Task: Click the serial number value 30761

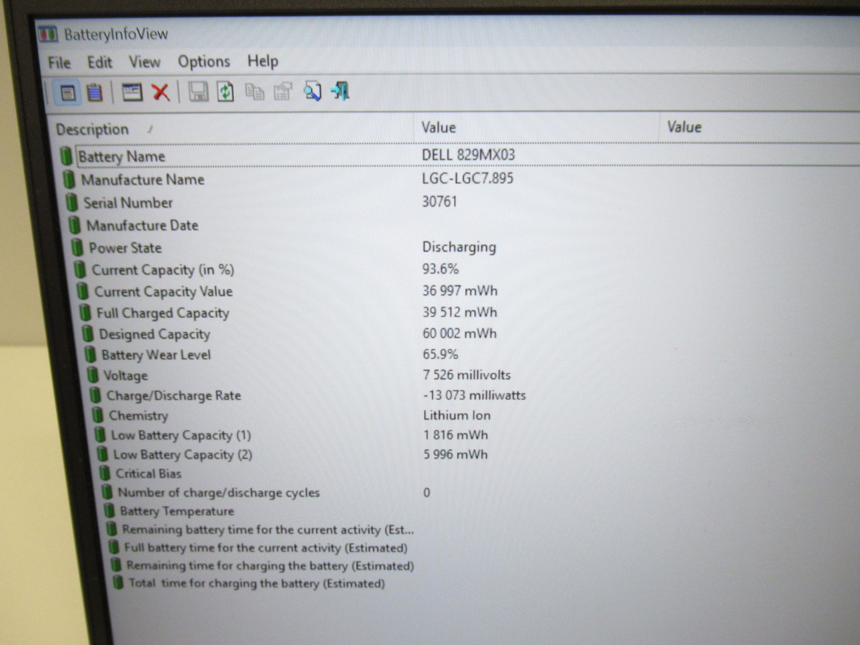Action: point(440,202)
